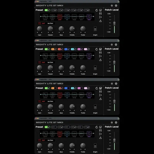Image resolution: width=154 pixels, height=154 pixels.
Task: Select the GATE block in the top window
Action: coord(45,17)
